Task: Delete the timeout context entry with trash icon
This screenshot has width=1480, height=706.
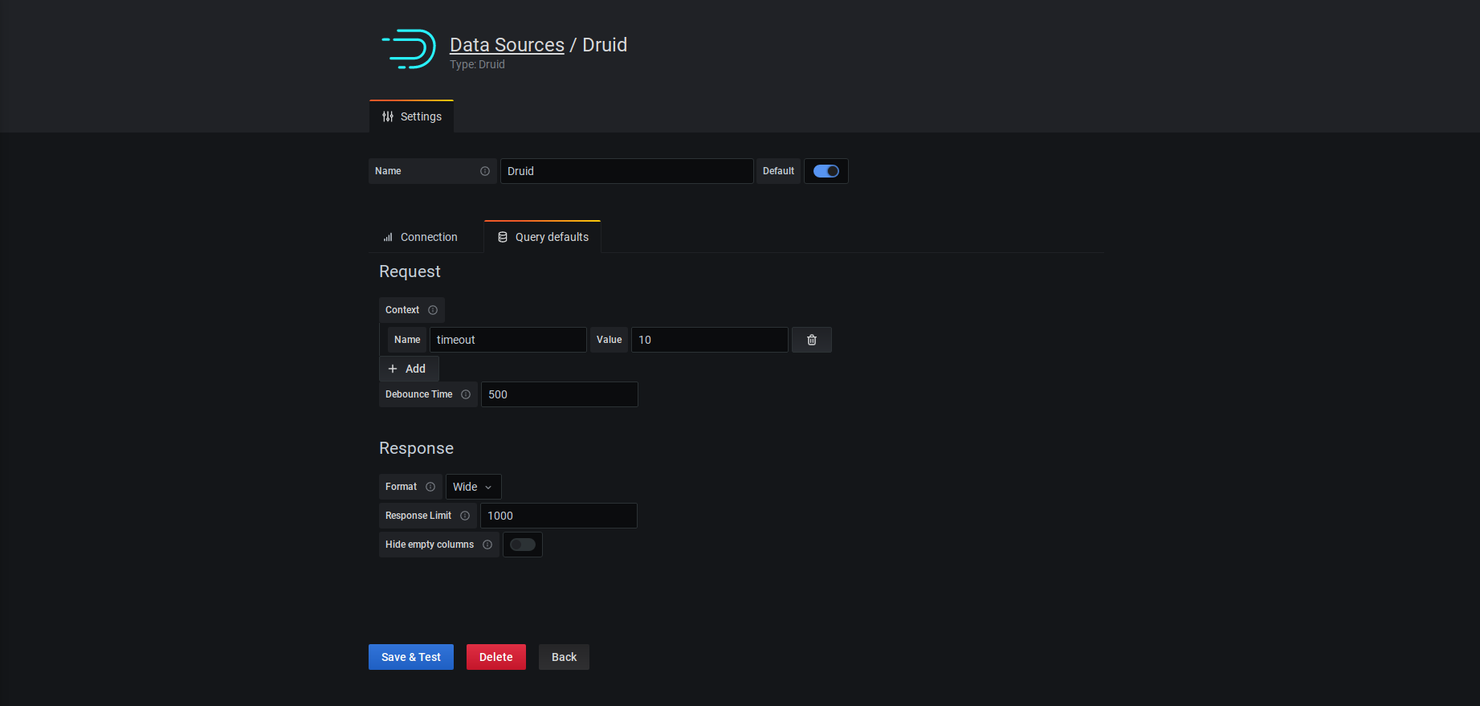Action: pos(811,340)
